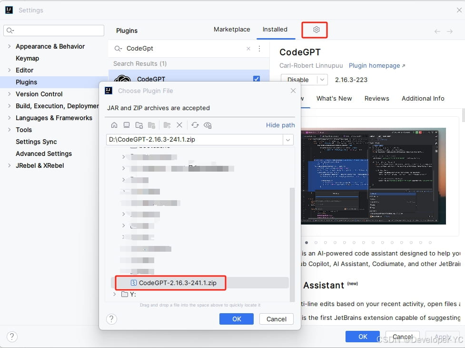Expand Appearance & Behavior settings group
Viewport: 465px width, 348px height.
pos(9,46)
